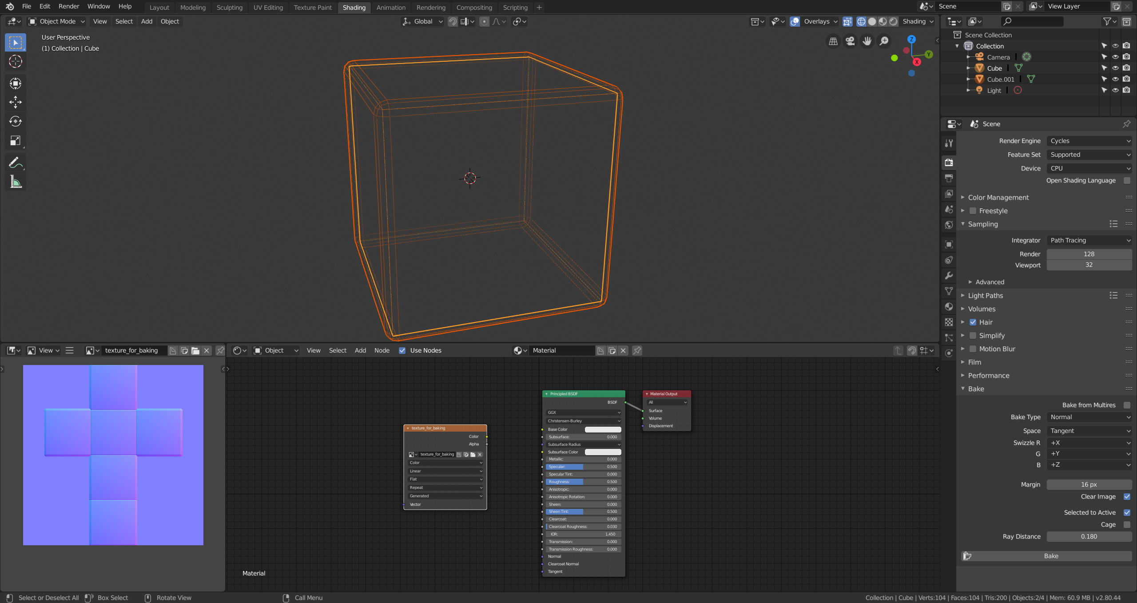Open the Render Engine dropdown
1137x603 pixels.
point(1089,141)
